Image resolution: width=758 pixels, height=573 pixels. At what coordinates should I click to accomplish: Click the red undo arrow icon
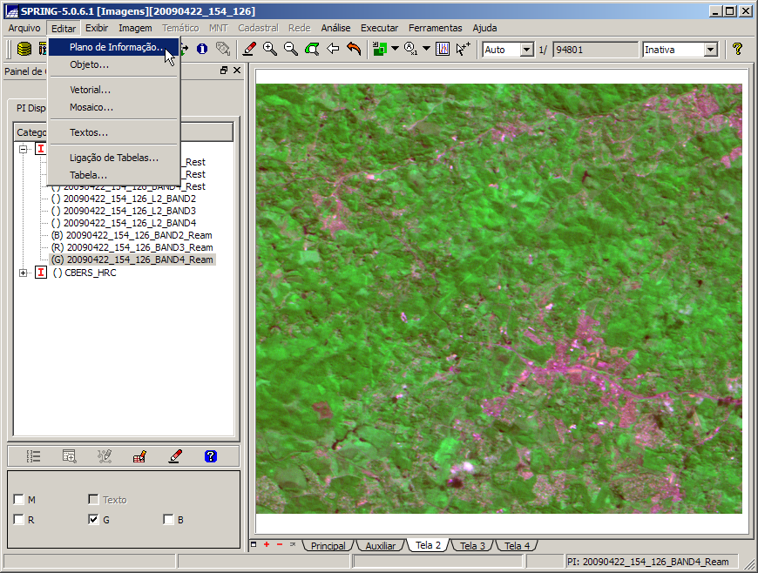click(354, 50)
